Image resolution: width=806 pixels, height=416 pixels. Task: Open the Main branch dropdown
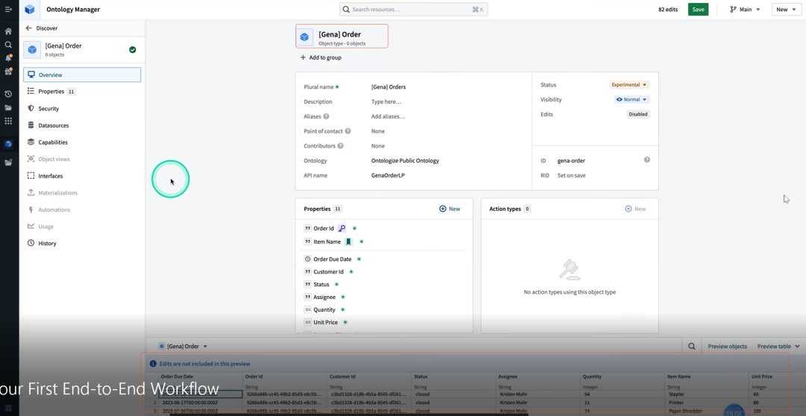point(745,9)
